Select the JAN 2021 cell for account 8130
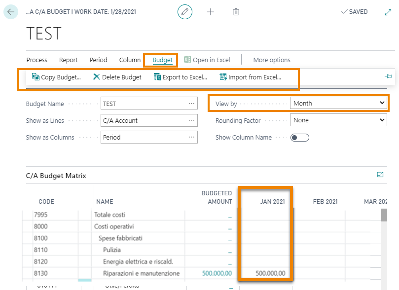Image resolution: width=399 pixels, height=290 pixels. (x=265, y=274)
